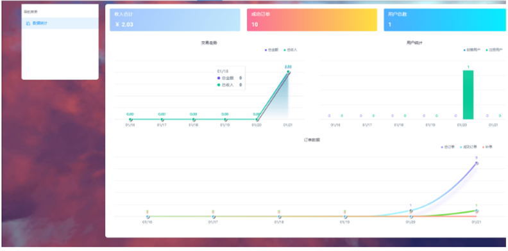
Task: Click 01/21 axis label in 用户统计 chart
Action: coord(493,125)
